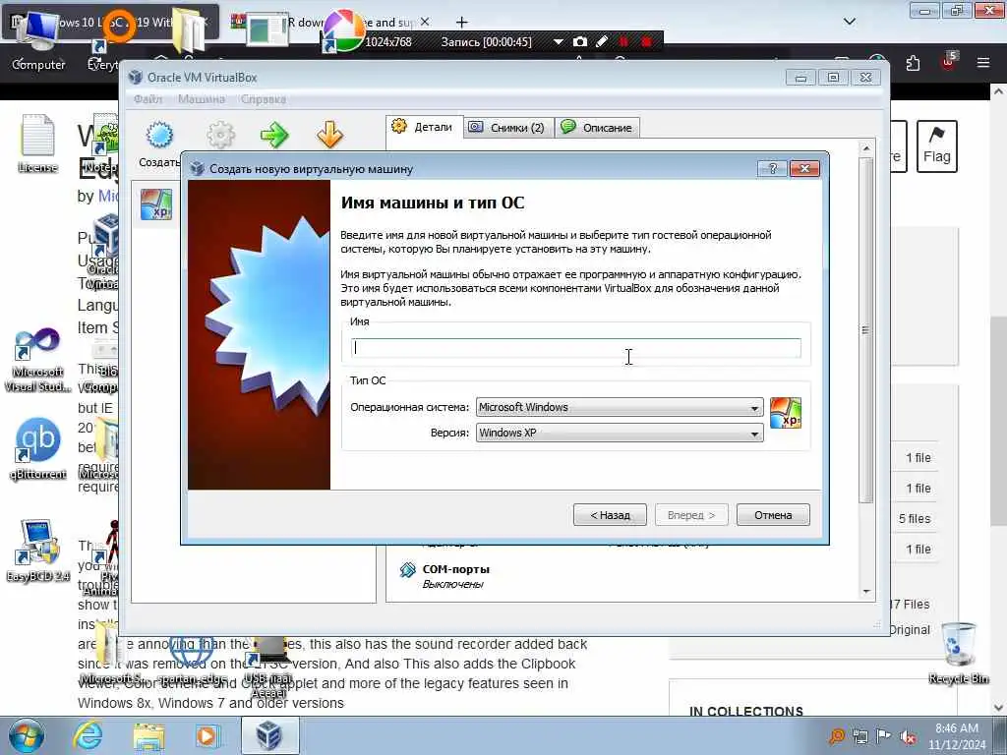Open the Версия dropdown showing Windows XP
This screenshot has width=1007, height=755.
point(620,433)
